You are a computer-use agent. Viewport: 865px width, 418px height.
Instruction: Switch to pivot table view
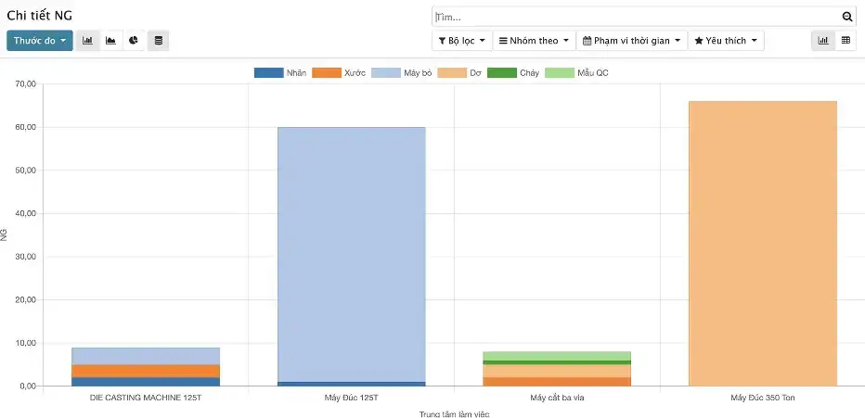(846, 41)
